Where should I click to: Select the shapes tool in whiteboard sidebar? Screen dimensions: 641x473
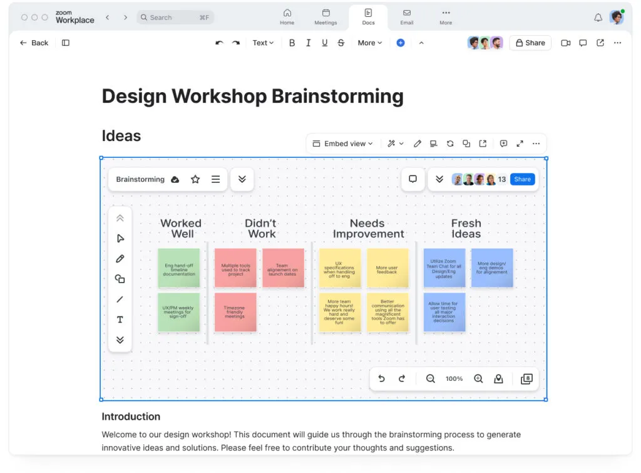tap(120, 279)
